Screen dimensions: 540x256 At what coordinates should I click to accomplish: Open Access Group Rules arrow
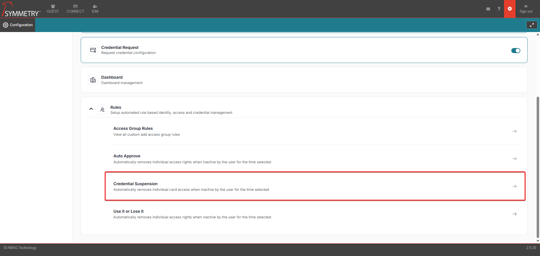click(514, 131)
